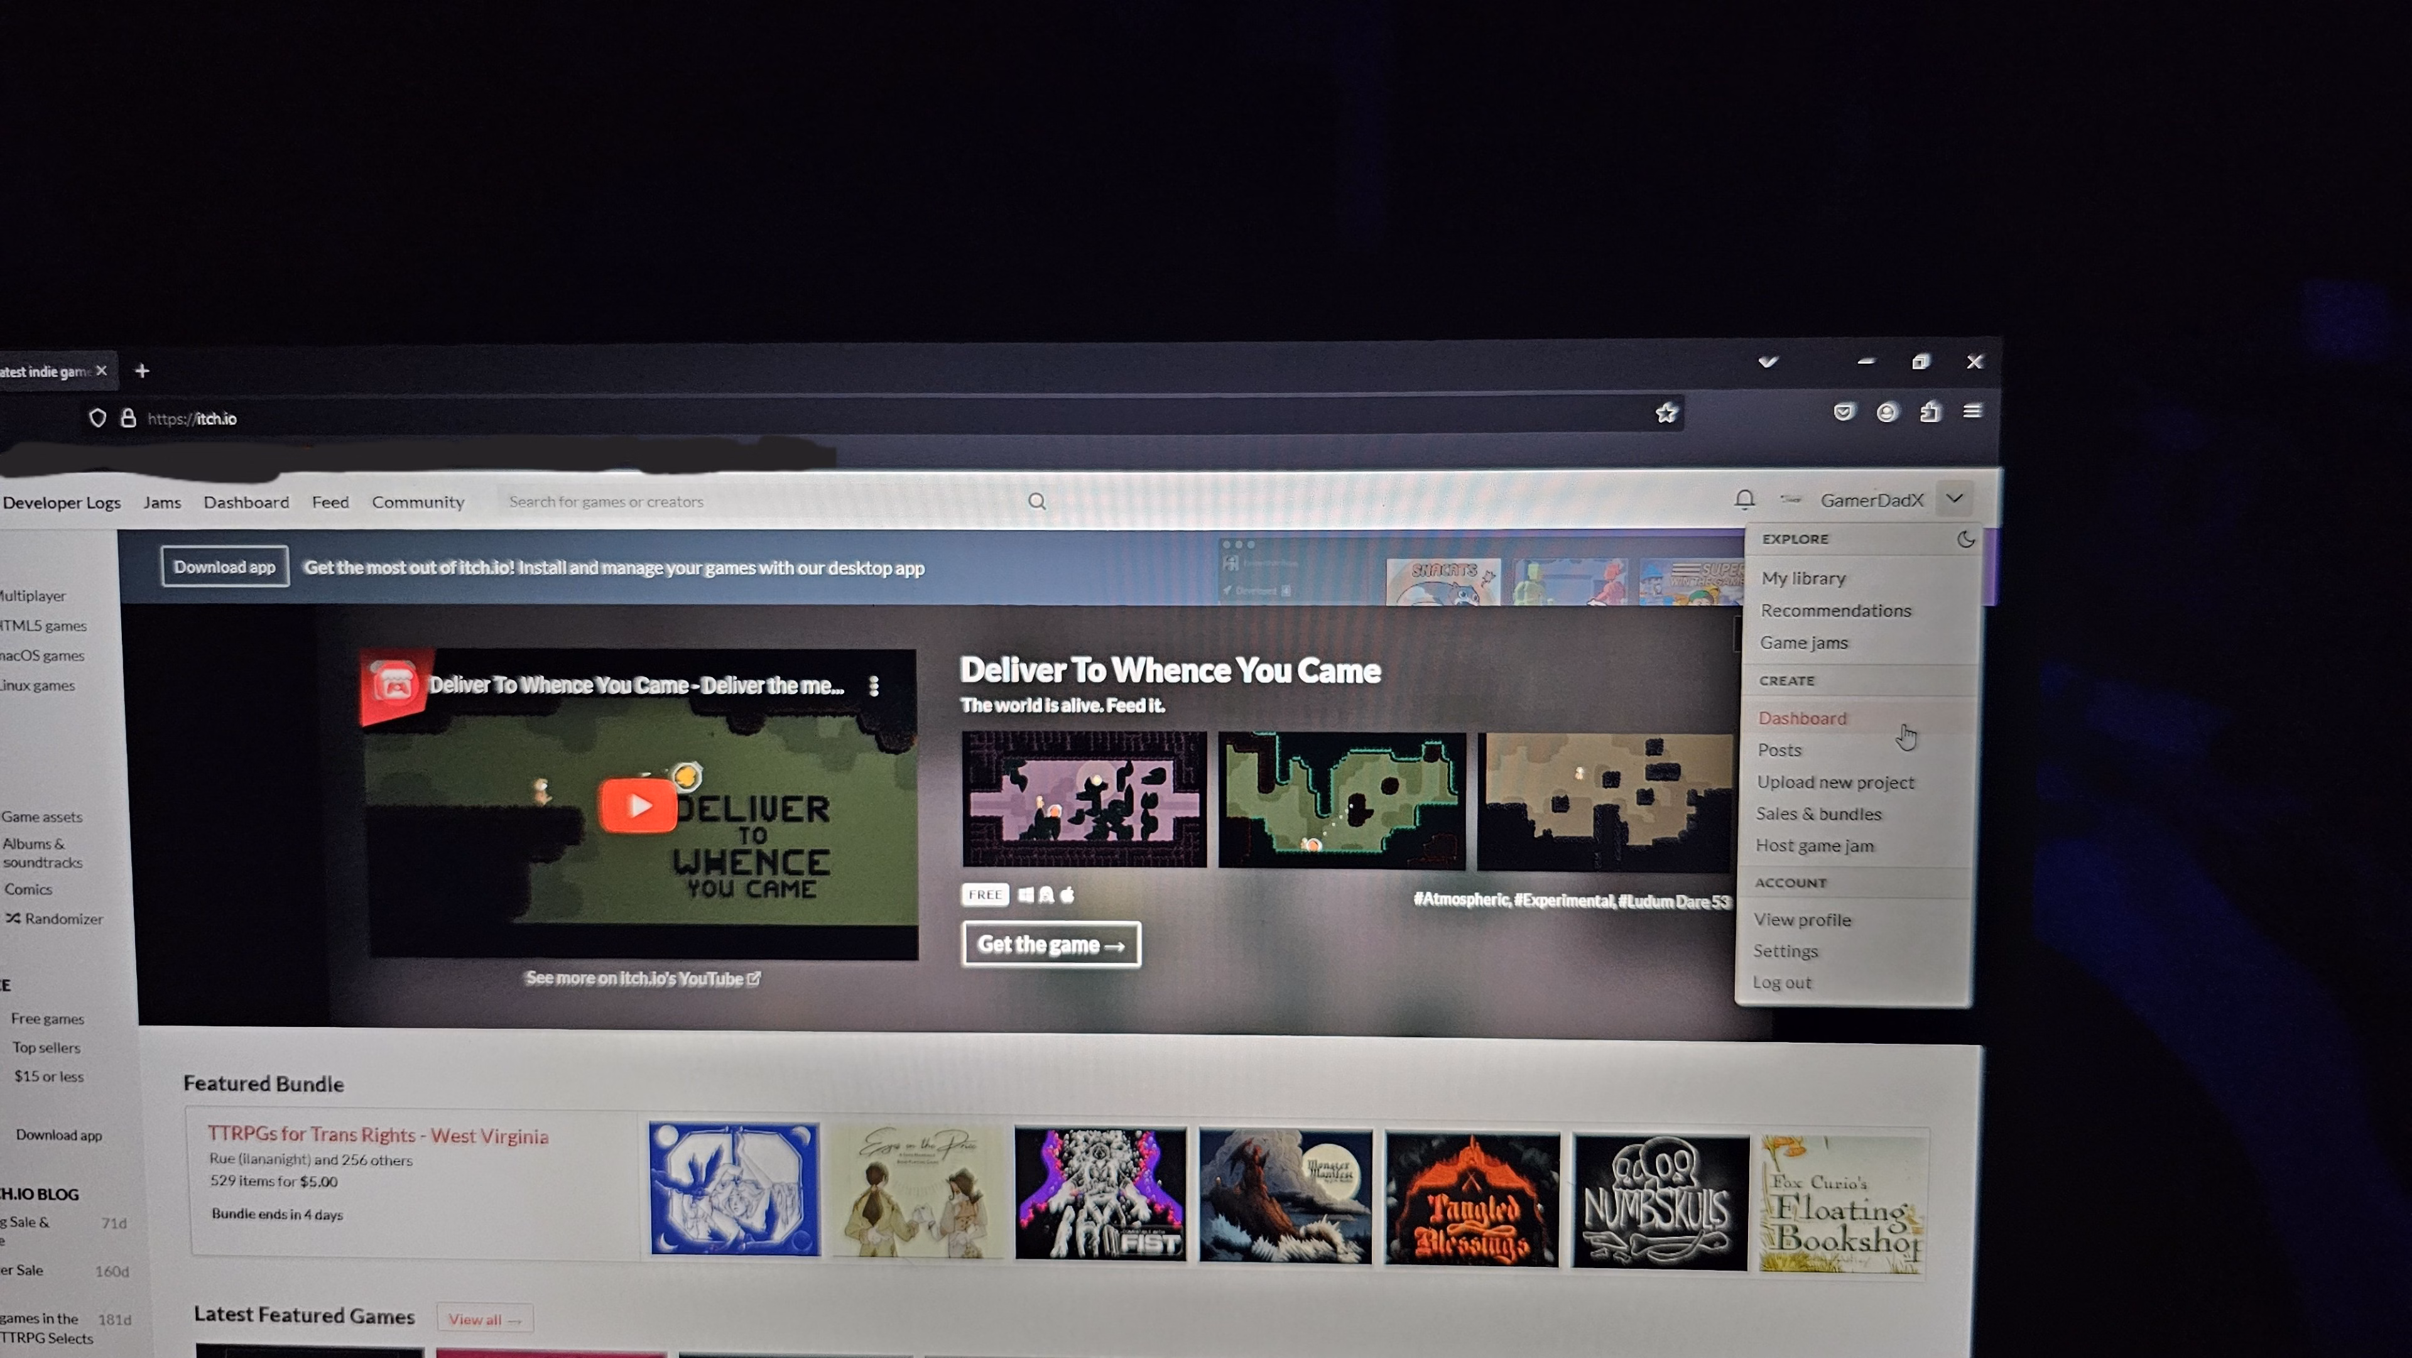
Task: Select Host game jam menu entry
Action: [x=1815, y=845]
